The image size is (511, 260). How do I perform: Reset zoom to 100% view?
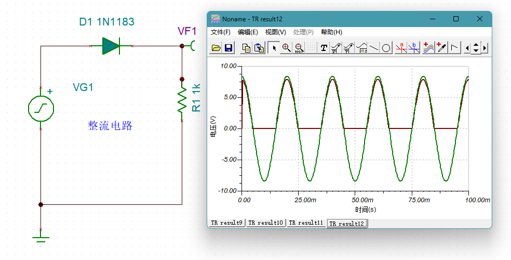[299, 48]
